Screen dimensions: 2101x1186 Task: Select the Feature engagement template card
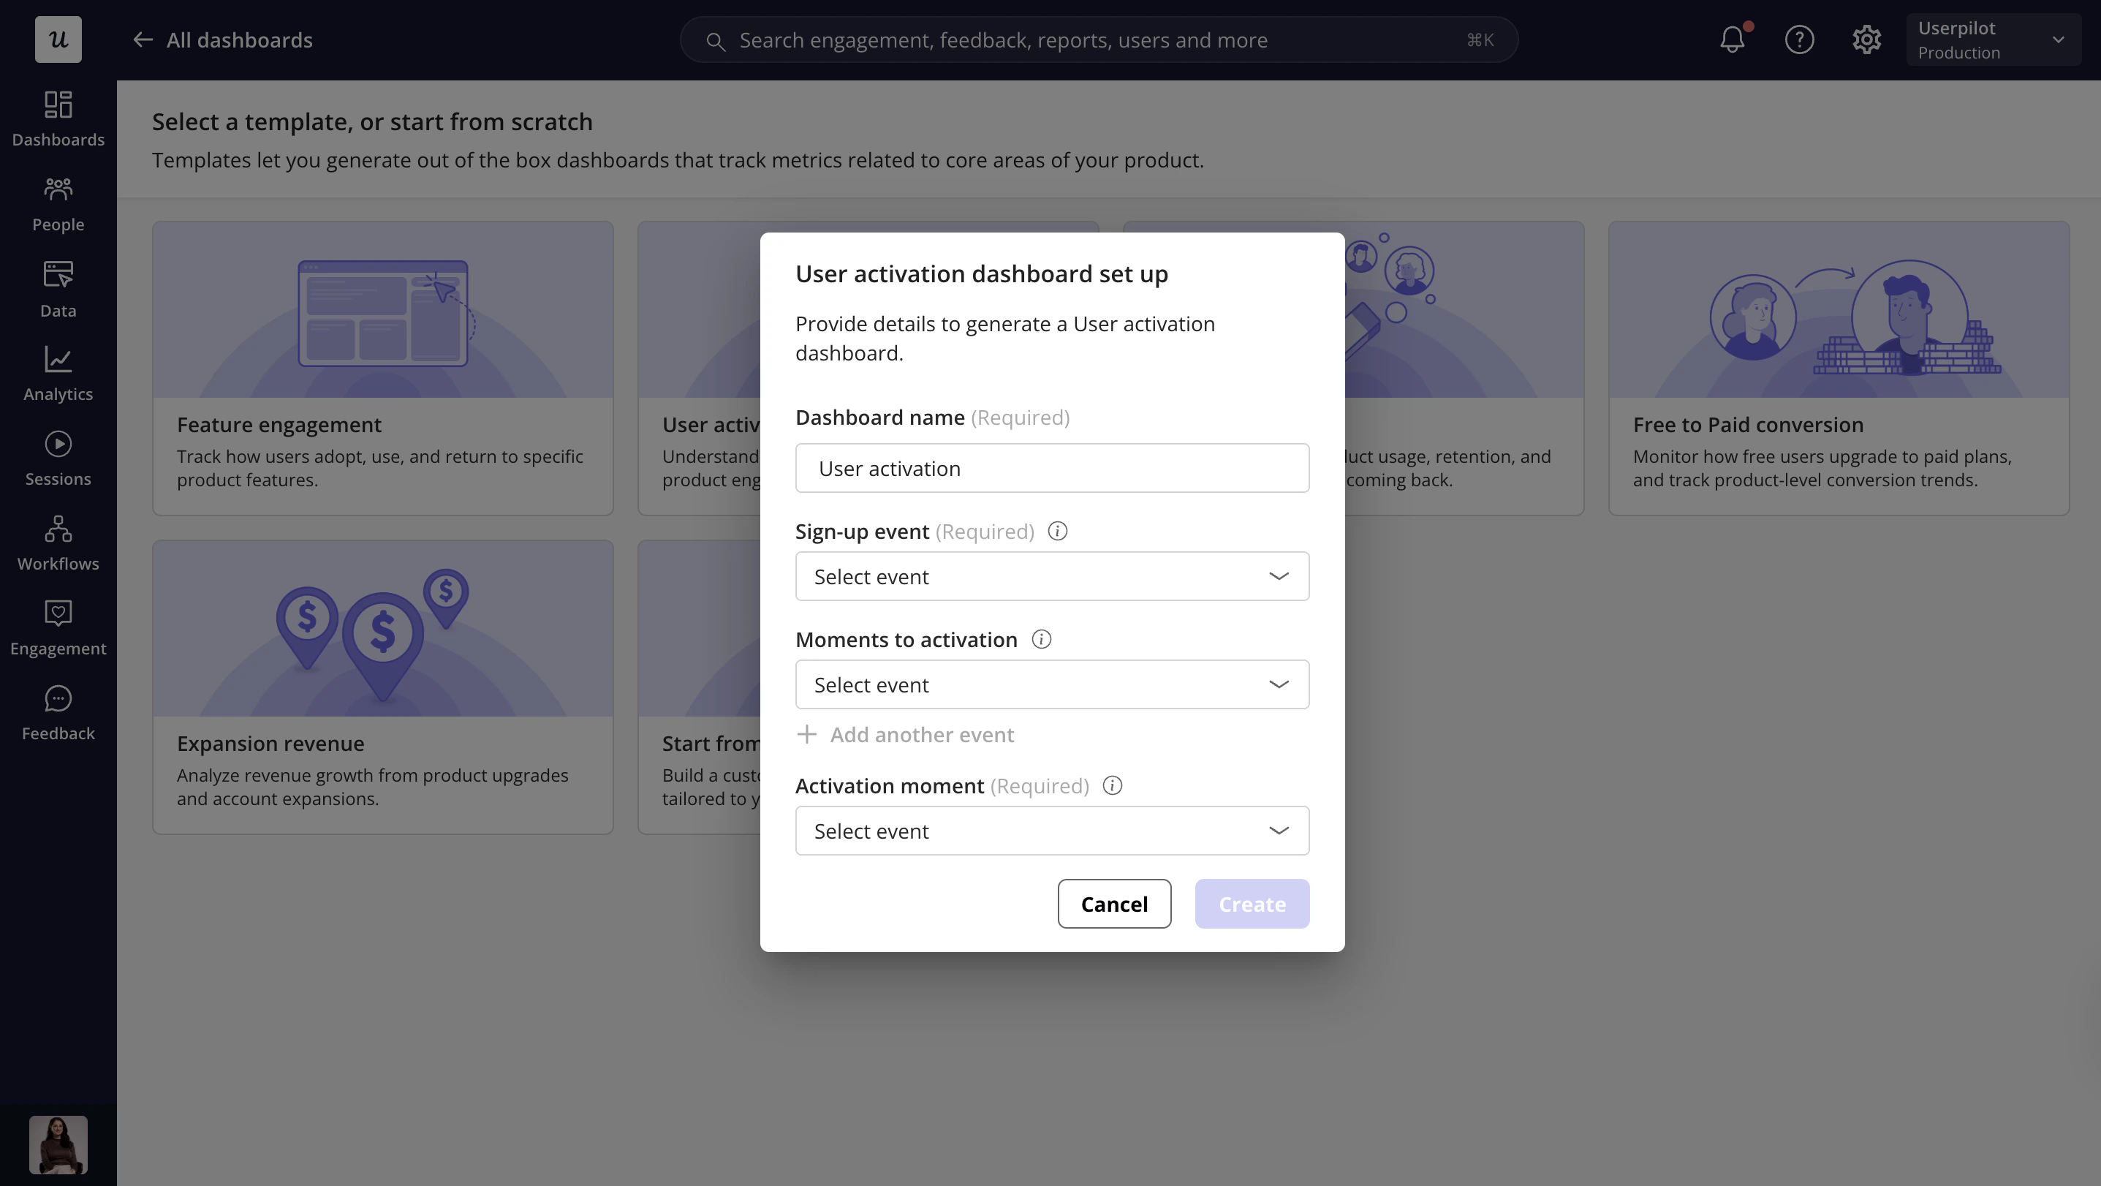(x=382, y=368)
